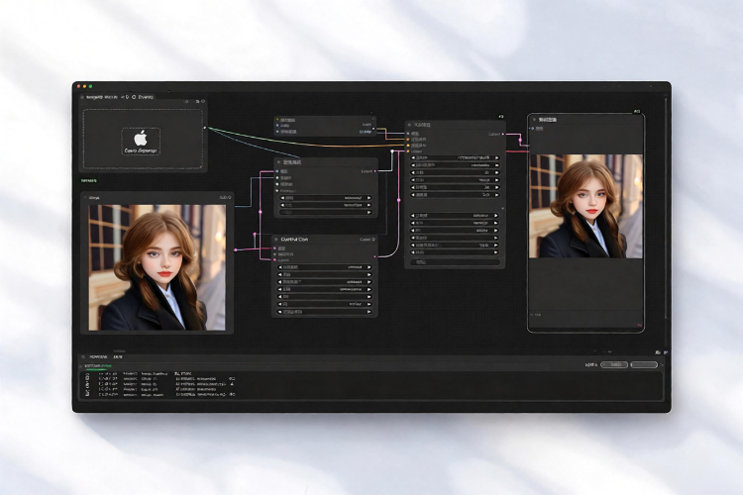Screen dimensions: 743x495
Task: Click the pink output port on the "Cperful Con" node's right edge
Action: pos(375,256)
